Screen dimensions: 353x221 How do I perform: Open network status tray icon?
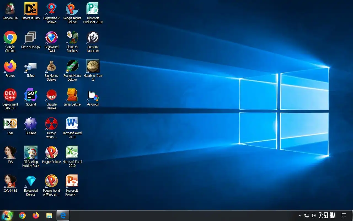(x=307, y=215)
